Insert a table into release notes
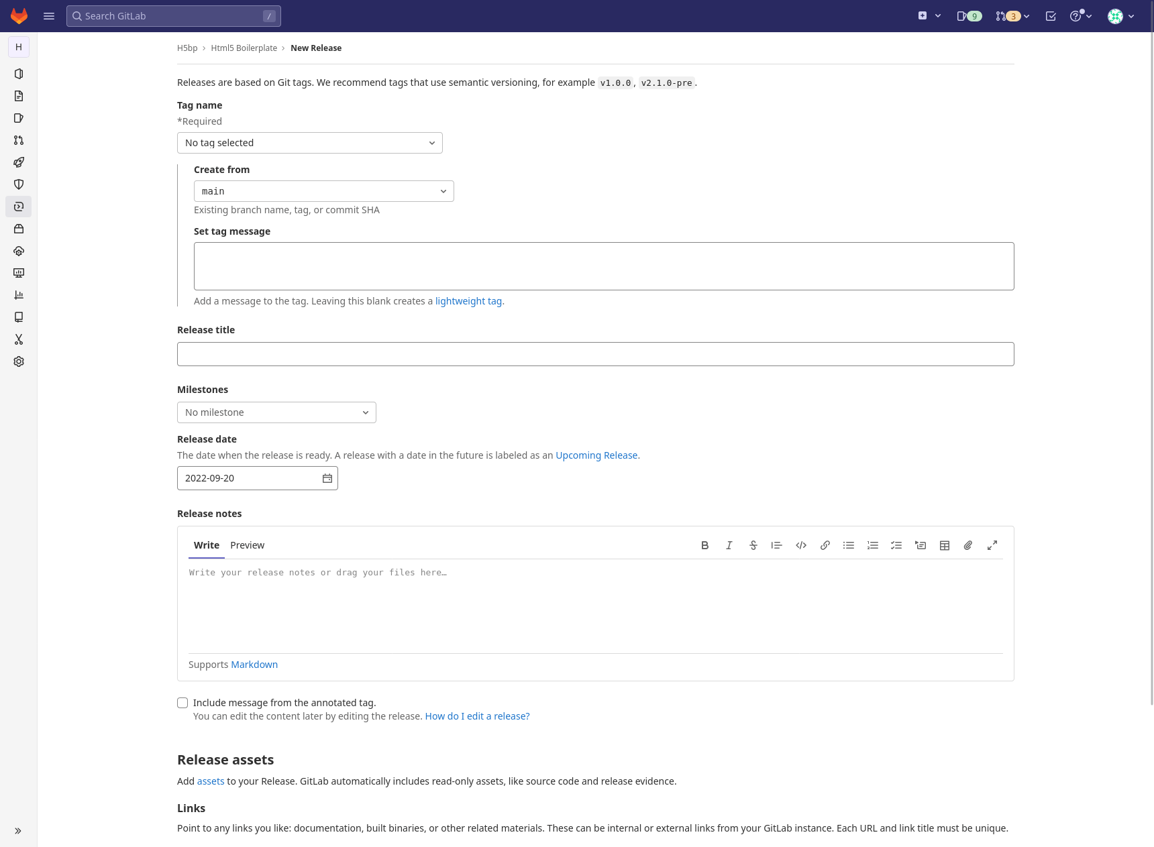This screenshot has width=1154, height=847. point(944,545)
